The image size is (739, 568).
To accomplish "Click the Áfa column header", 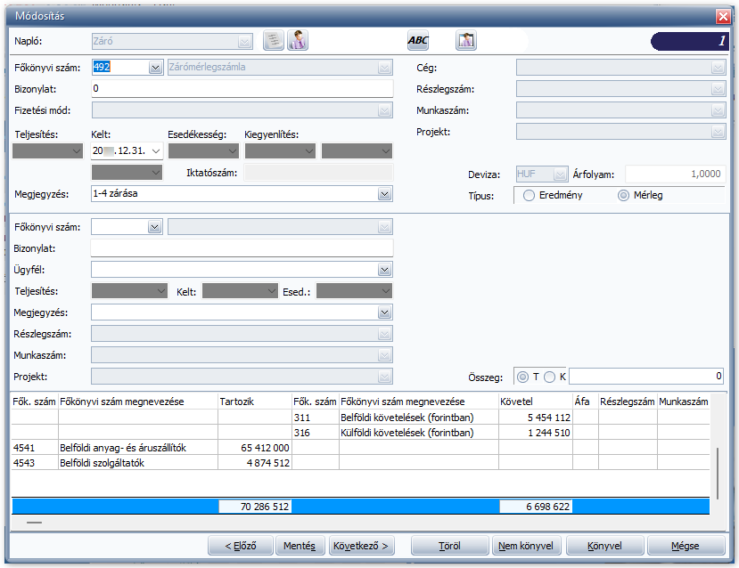I will (x=585, y=402).
